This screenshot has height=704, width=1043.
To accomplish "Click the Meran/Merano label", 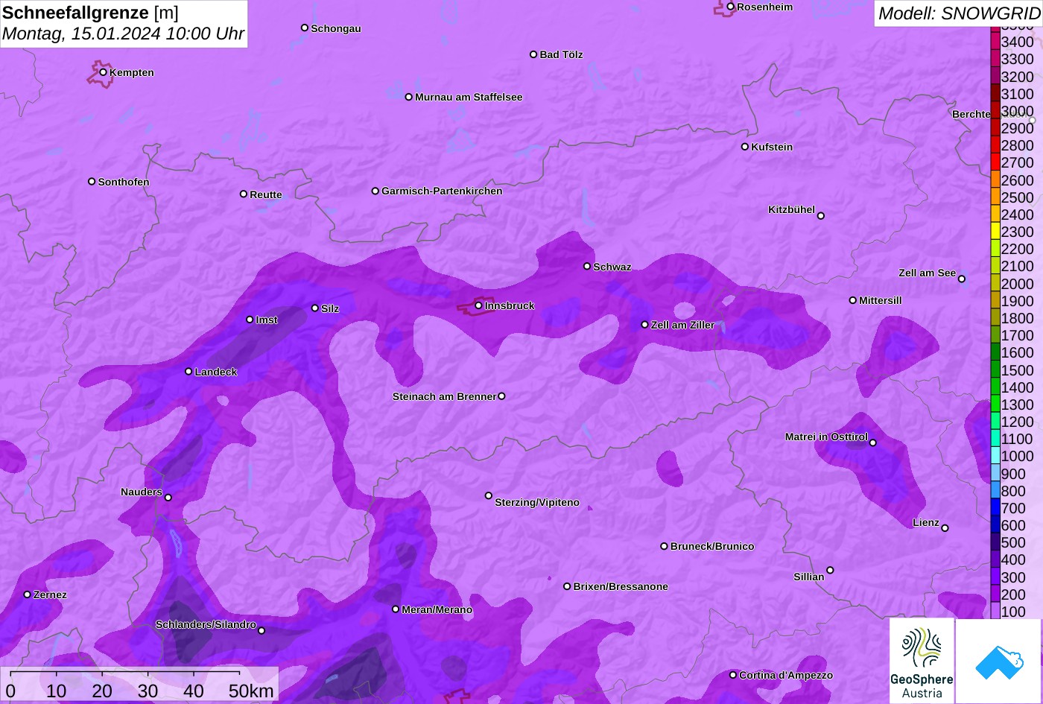I will pos(437,609).
